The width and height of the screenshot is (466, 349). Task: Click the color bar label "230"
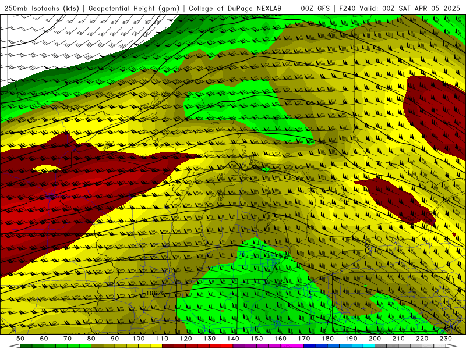pos(446,339)
